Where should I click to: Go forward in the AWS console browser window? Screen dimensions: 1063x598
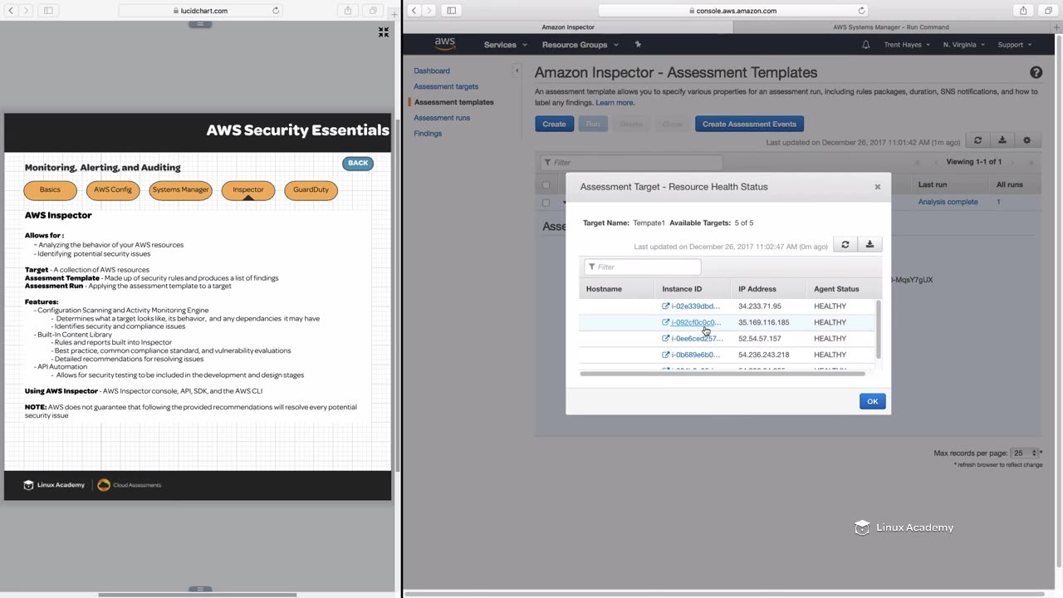[x=429, y=11]
